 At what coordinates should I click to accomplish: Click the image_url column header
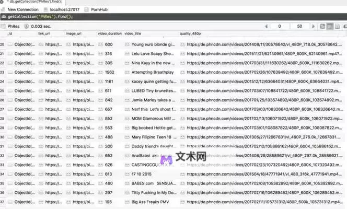click(x=74, y=33)
